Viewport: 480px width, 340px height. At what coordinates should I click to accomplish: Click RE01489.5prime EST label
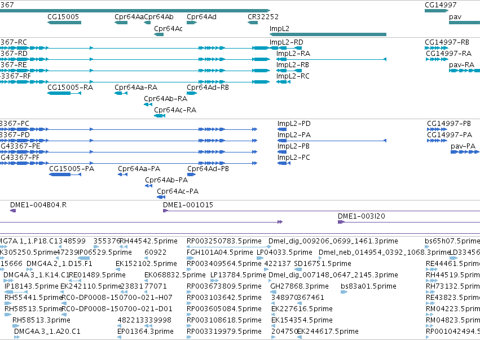98,275
